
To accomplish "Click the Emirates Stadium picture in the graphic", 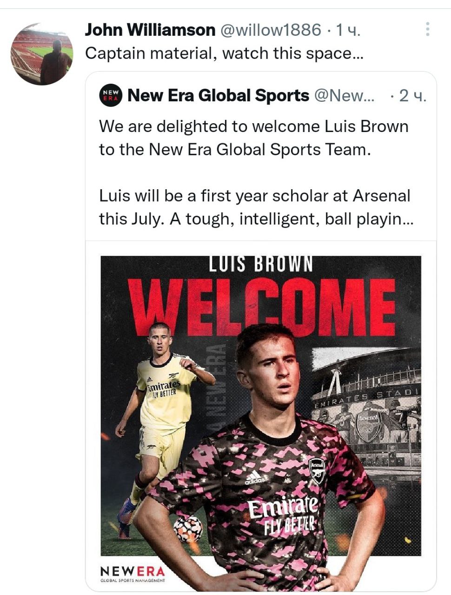I will [x=367, y=409].
